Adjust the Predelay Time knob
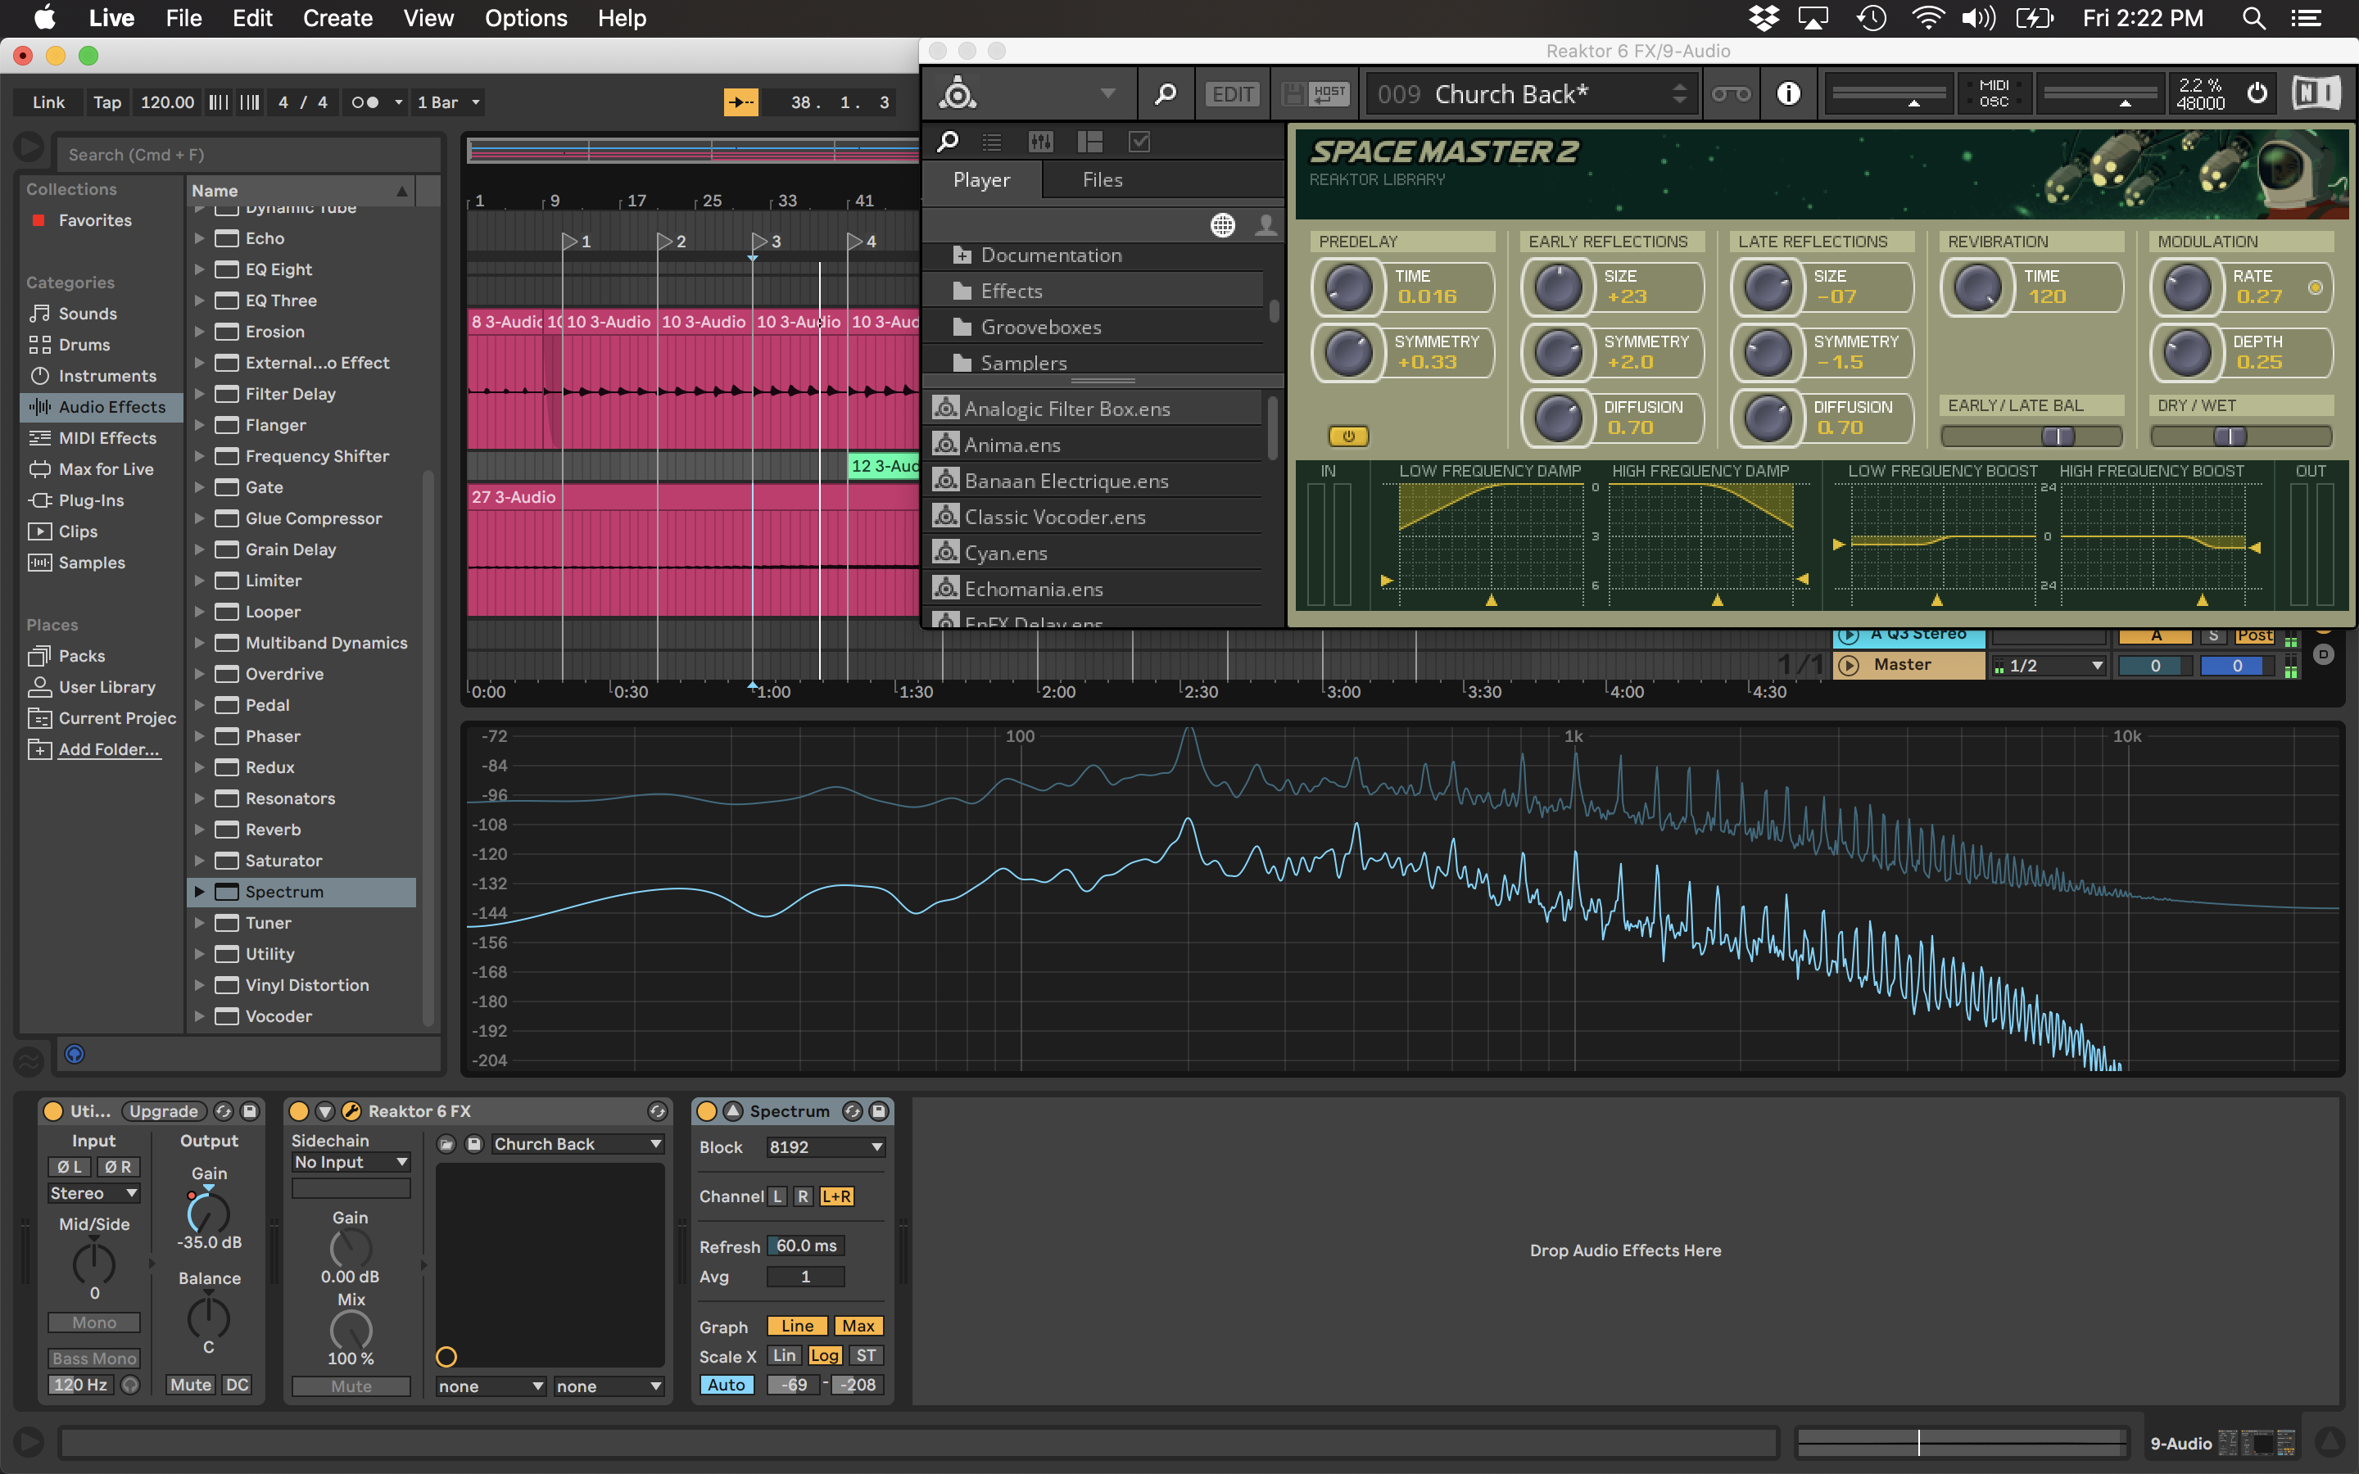 [x=1348, y=287]
